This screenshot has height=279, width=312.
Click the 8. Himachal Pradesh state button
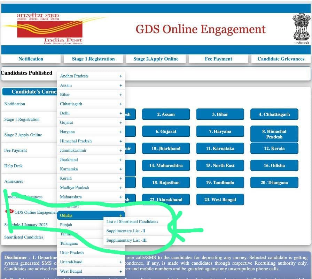coord(274,134)
